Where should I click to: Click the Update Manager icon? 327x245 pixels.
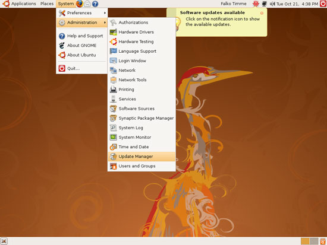click(x=113, y=157)
